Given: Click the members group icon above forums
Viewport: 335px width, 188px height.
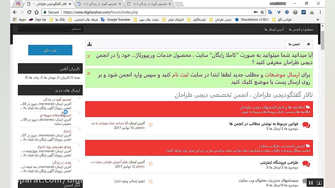Looking at the screenshot, I should [90, 44].
